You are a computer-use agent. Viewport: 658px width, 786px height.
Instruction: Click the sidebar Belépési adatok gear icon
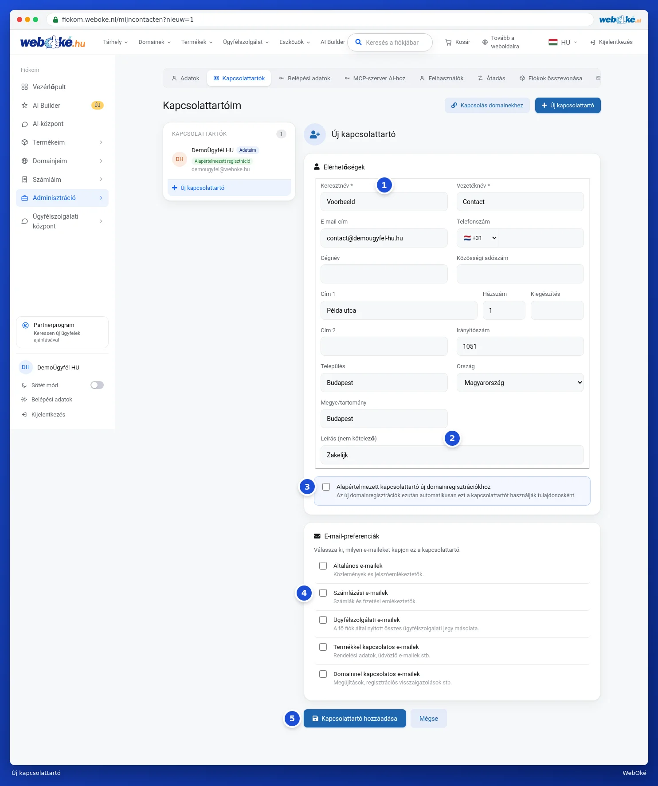coord(24,400)
